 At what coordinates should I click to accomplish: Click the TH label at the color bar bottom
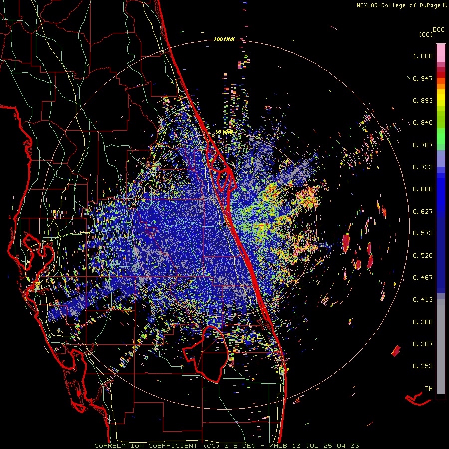(x=429, y=388)
